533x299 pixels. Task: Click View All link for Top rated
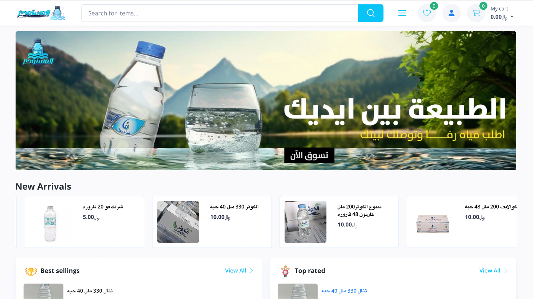click(490, 270)
